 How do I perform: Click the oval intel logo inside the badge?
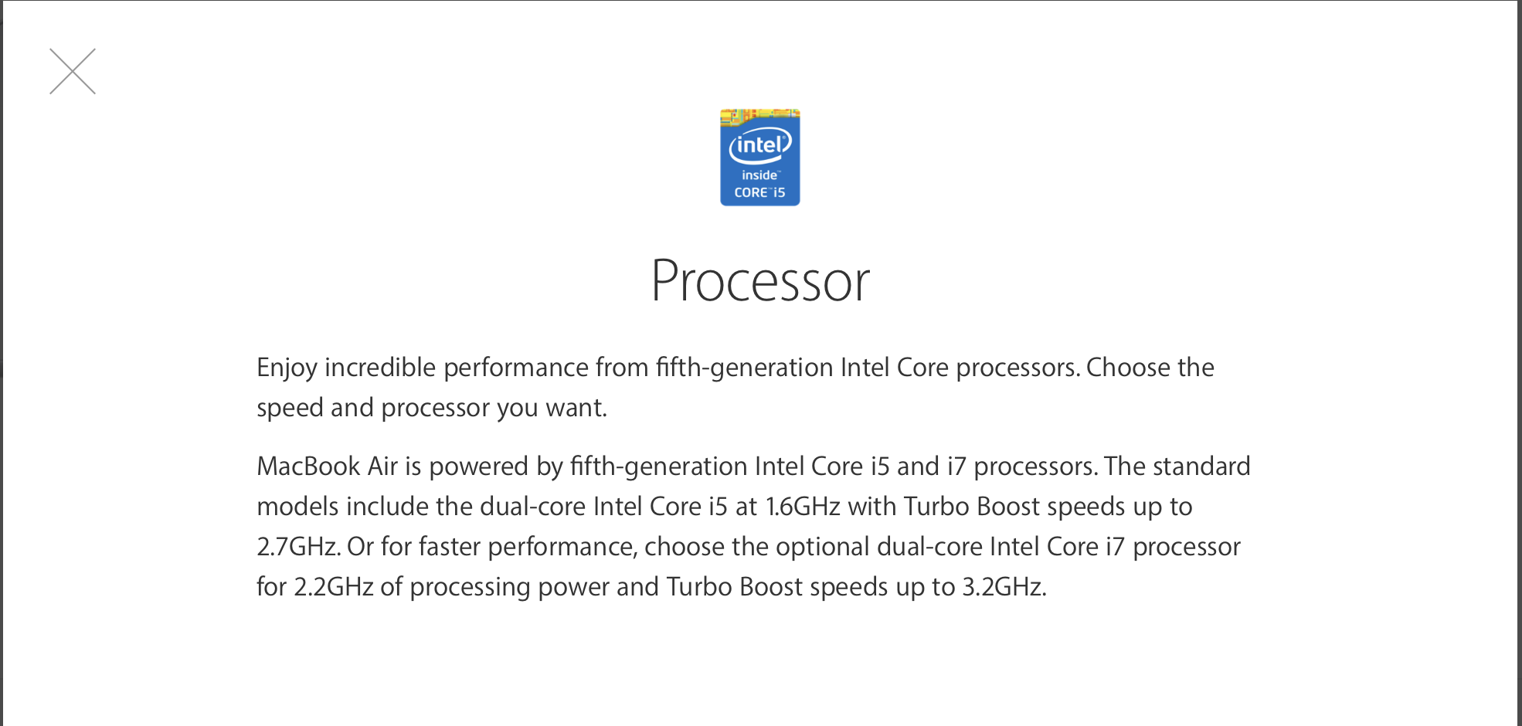[760, 144]
